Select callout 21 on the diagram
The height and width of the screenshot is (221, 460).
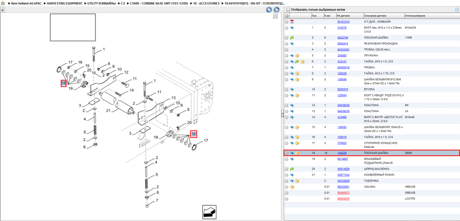pyautogui.click(x=108, y=110)
